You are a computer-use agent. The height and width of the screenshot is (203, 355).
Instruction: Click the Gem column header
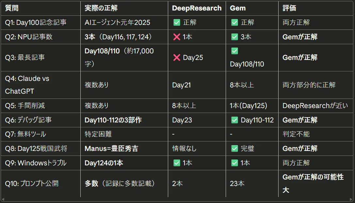tap(238, 8)
